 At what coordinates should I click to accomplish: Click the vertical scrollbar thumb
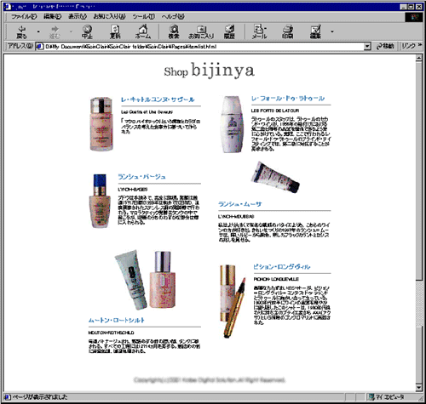point(418,171)
